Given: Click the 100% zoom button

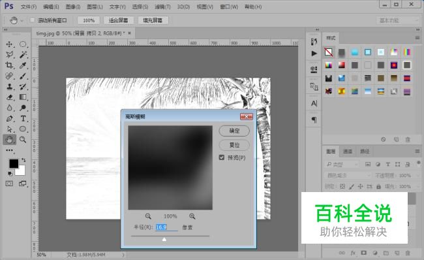Looking at the screenshot, I should [x=89, y=20].
